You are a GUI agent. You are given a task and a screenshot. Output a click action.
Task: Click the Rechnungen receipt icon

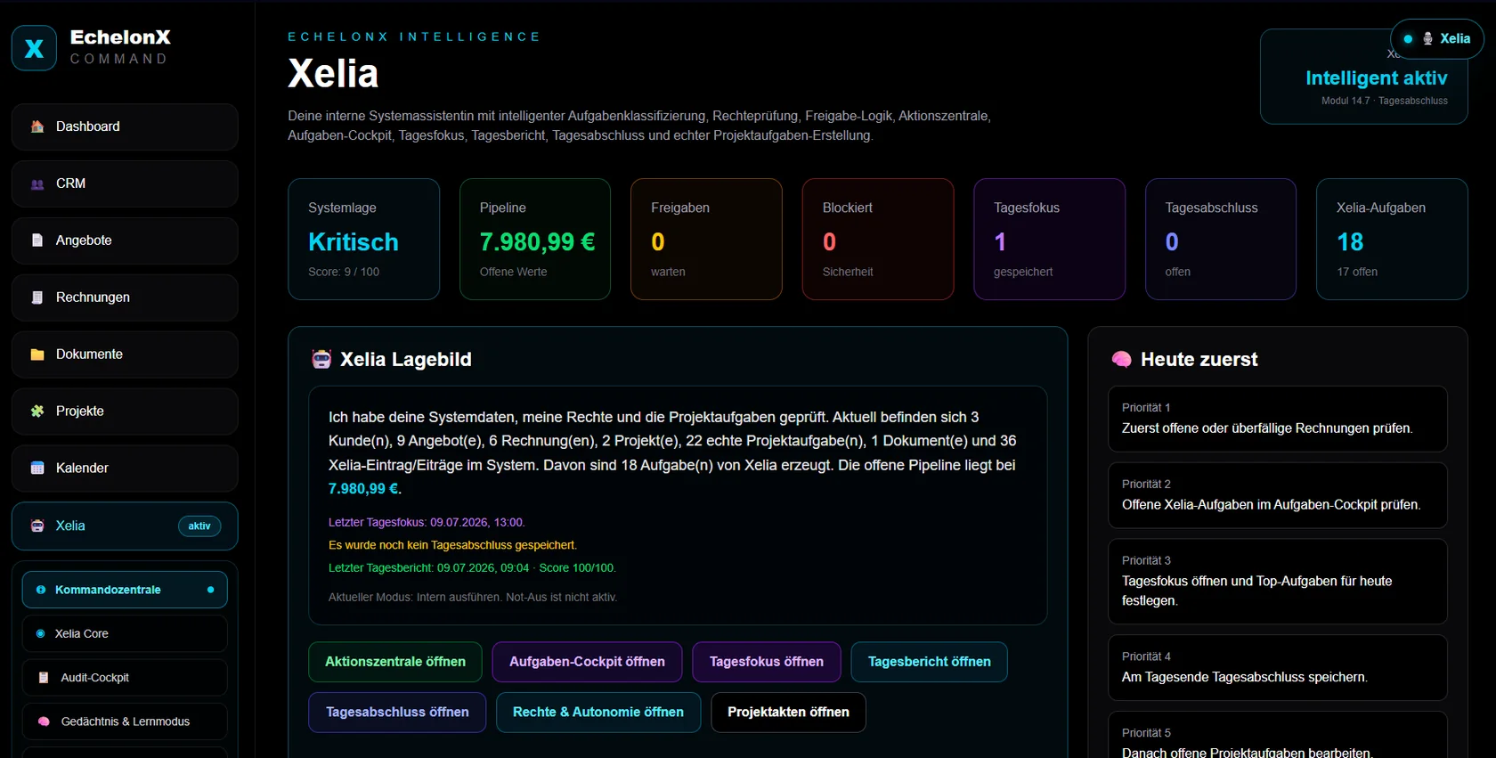pyautogui.click(x=37, y=297)
